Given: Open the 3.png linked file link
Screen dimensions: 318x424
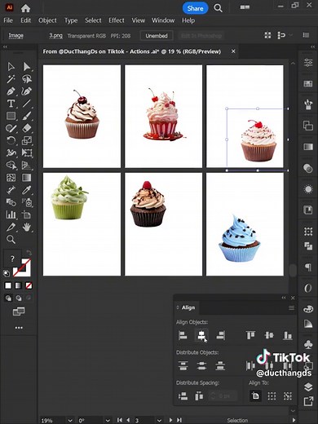Looking at the screenshot, I should pos(55,36).
